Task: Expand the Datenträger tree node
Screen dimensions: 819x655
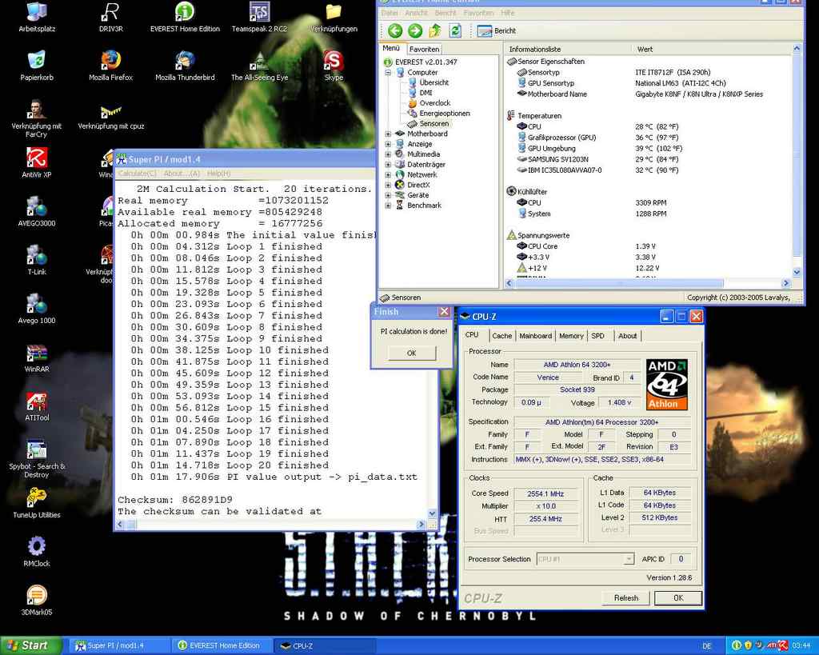Action: pos(388,165)
